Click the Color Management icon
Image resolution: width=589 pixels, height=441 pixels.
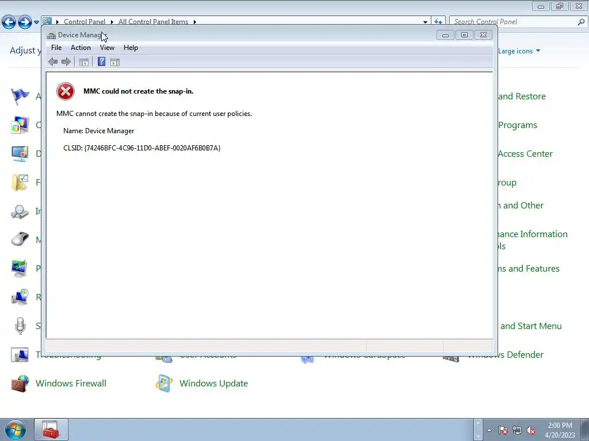[20, 125]
